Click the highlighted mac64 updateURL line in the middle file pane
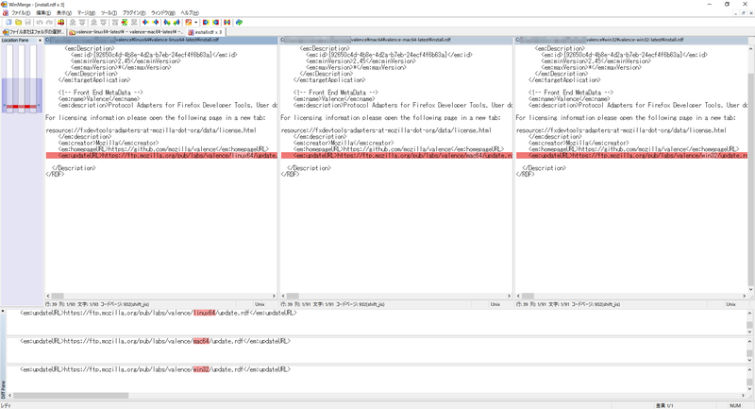 (396, 156)
